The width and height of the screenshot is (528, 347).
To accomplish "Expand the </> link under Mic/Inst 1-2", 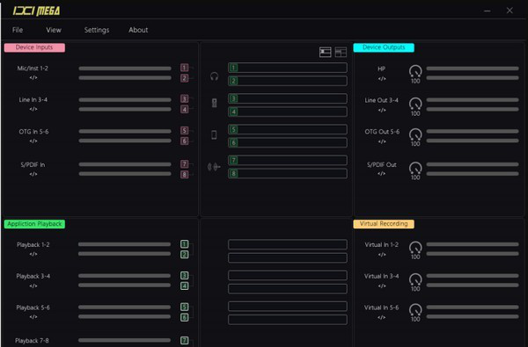I will (33, 77).
